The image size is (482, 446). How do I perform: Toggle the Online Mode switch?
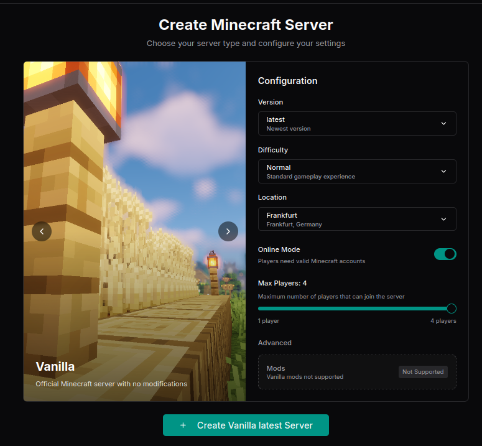coord(445,254)
